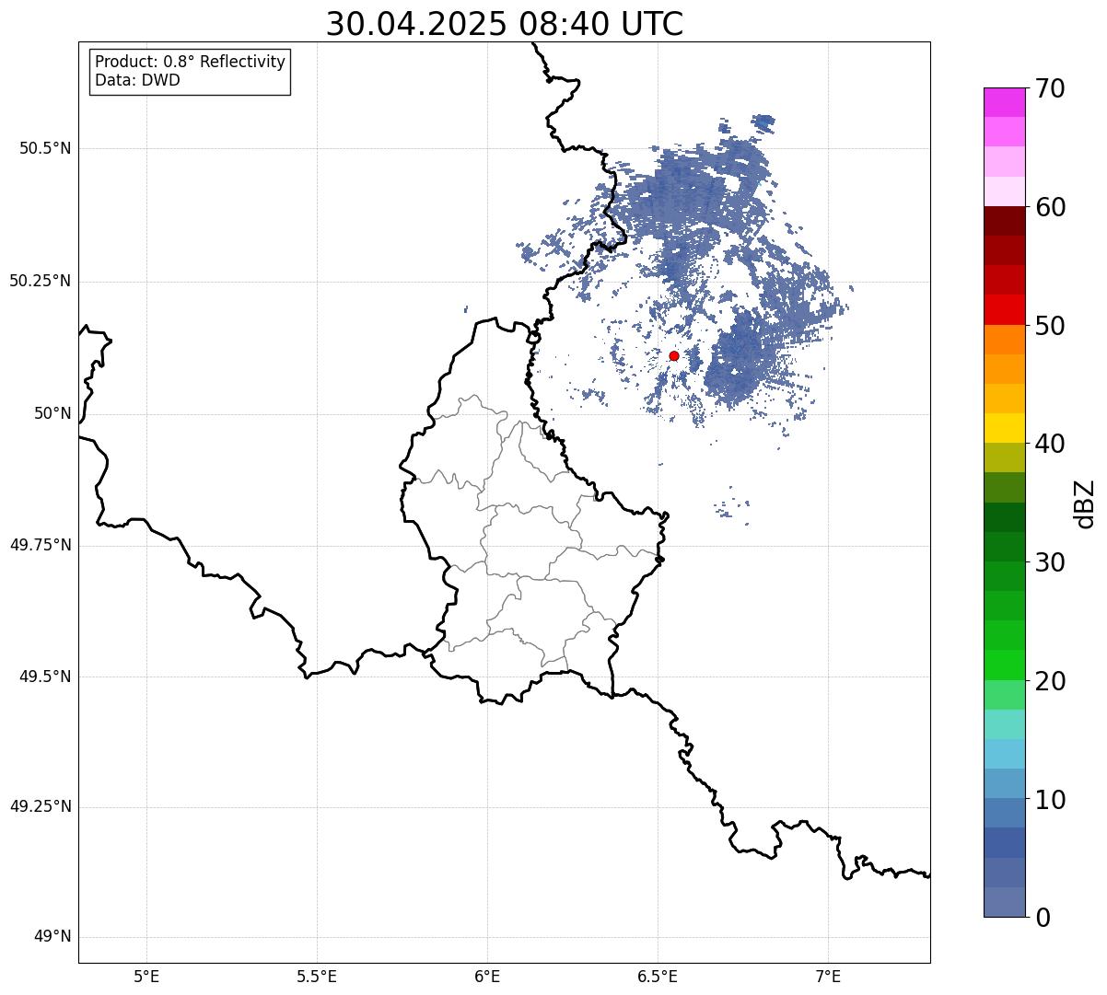Click the colorbar 20 tick label
The width and height of the screenshot is (1107, 995).
pyautogui.click(x=1050, y=681)
